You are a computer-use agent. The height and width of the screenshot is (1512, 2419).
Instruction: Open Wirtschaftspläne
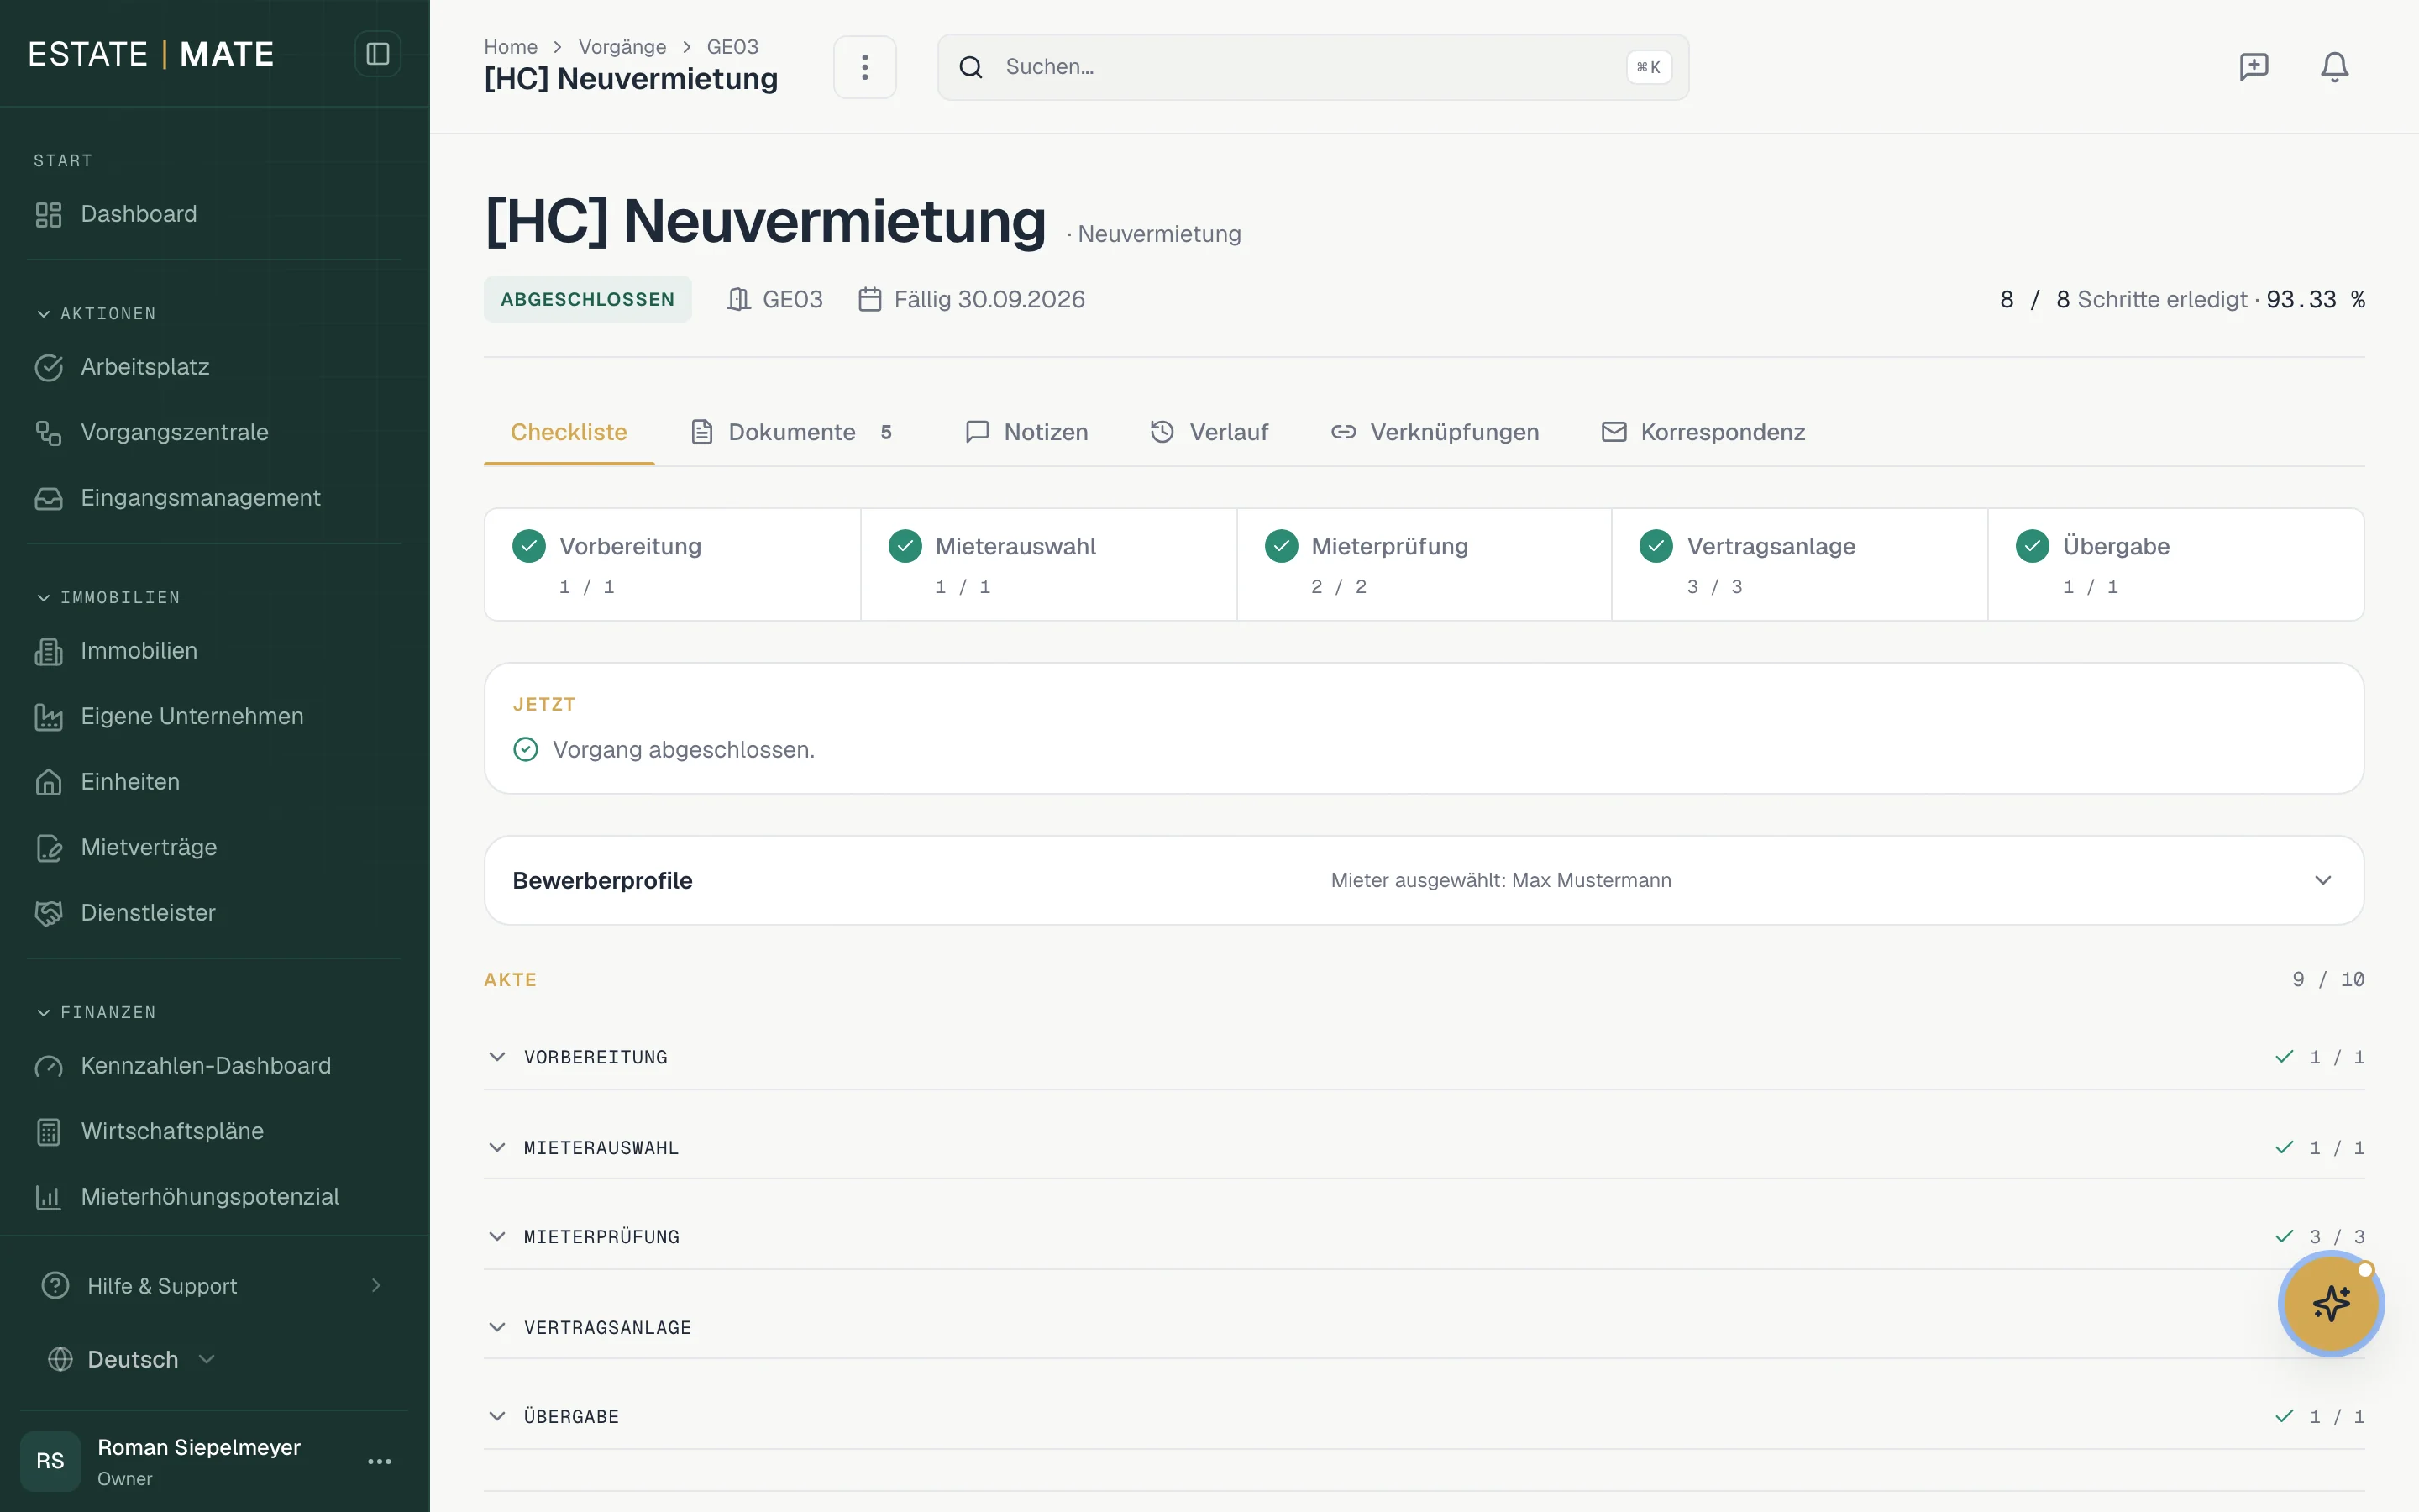point(215,1131)
